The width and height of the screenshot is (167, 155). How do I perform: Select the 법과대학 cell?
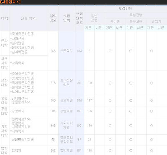point(4,150)
